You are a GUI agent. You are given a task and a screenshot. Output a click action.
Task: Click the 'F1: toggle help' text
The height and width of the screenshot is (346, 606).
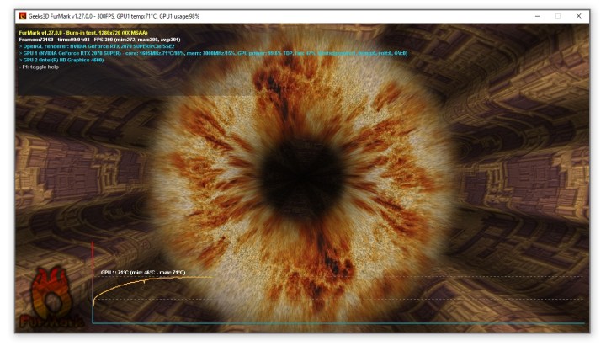pos(42,67)
